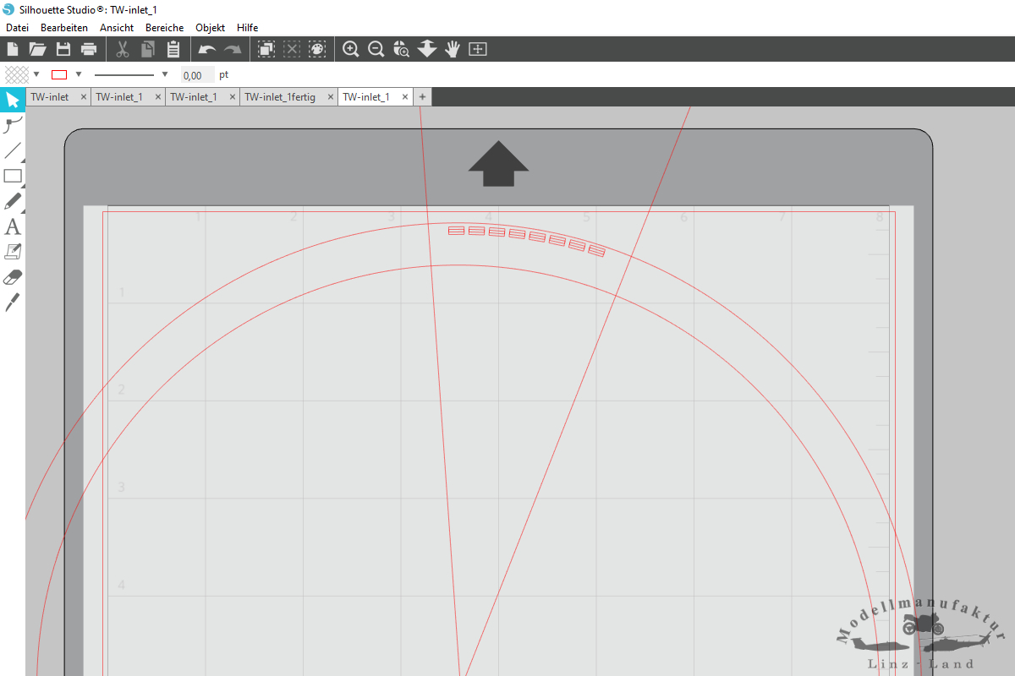Pick the Rectangle drawing tool

[13, 176]
